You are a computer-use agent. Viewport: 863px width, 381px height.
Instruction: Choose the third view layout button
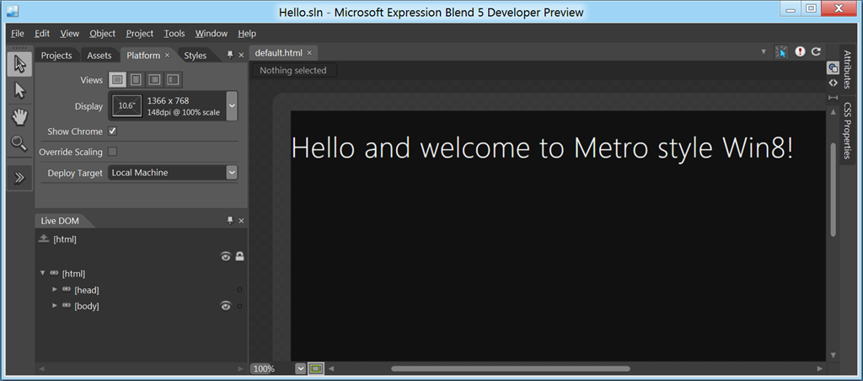[155, 80]
